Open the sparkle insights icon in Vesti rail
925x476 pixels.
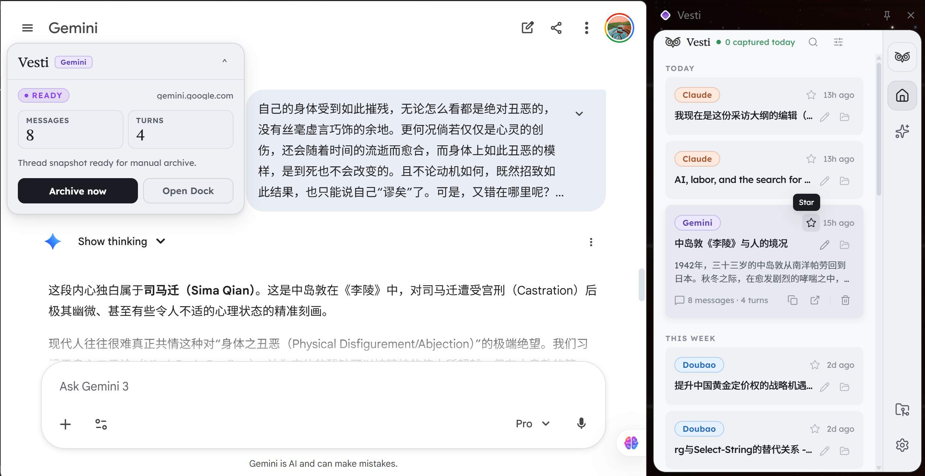click(902, 131)
